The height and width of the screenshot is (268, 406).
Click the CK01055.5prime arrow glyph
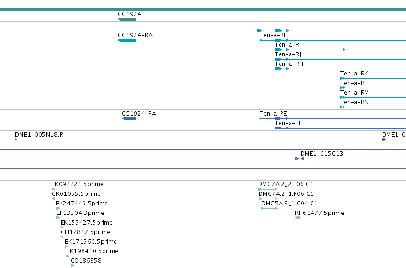pos(53,199)
